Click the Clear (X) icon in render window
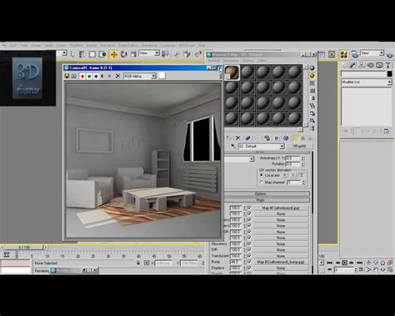 pos(117,76)
